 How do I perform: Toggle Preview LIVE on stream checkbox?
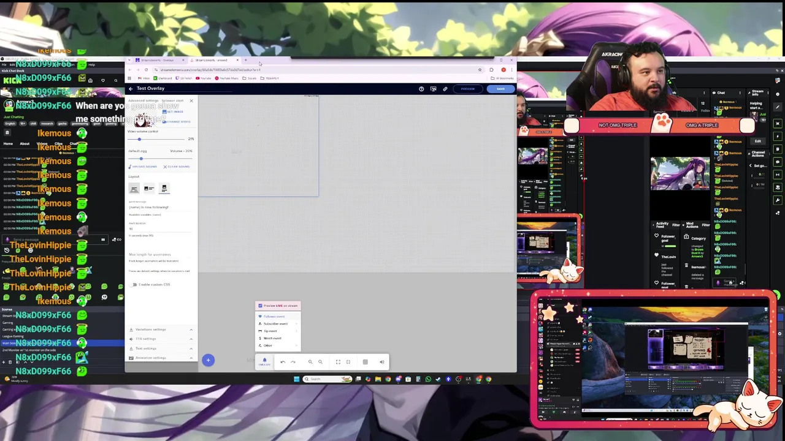(x=260, y=306)
